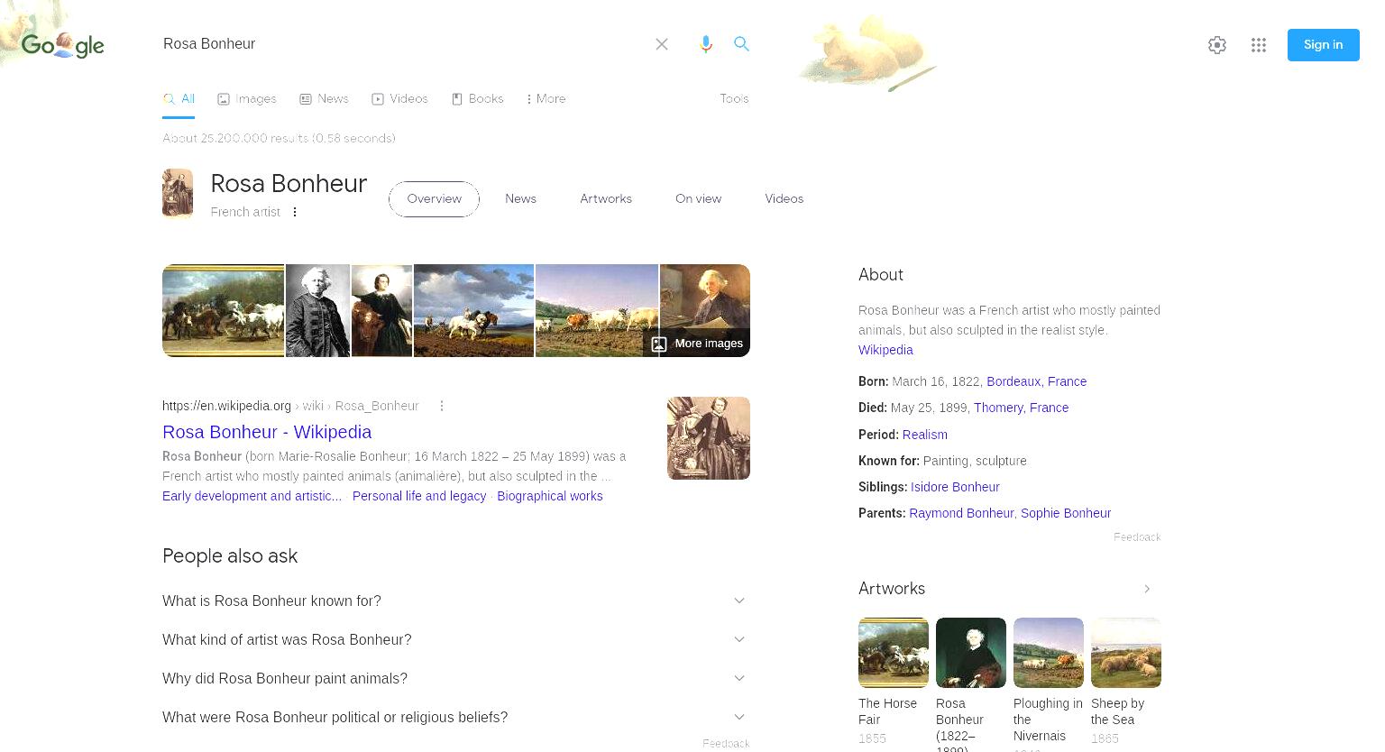Open the portrait with bull image
Viewport: 1385px width, 752px height.
click(x=381, y=310)
